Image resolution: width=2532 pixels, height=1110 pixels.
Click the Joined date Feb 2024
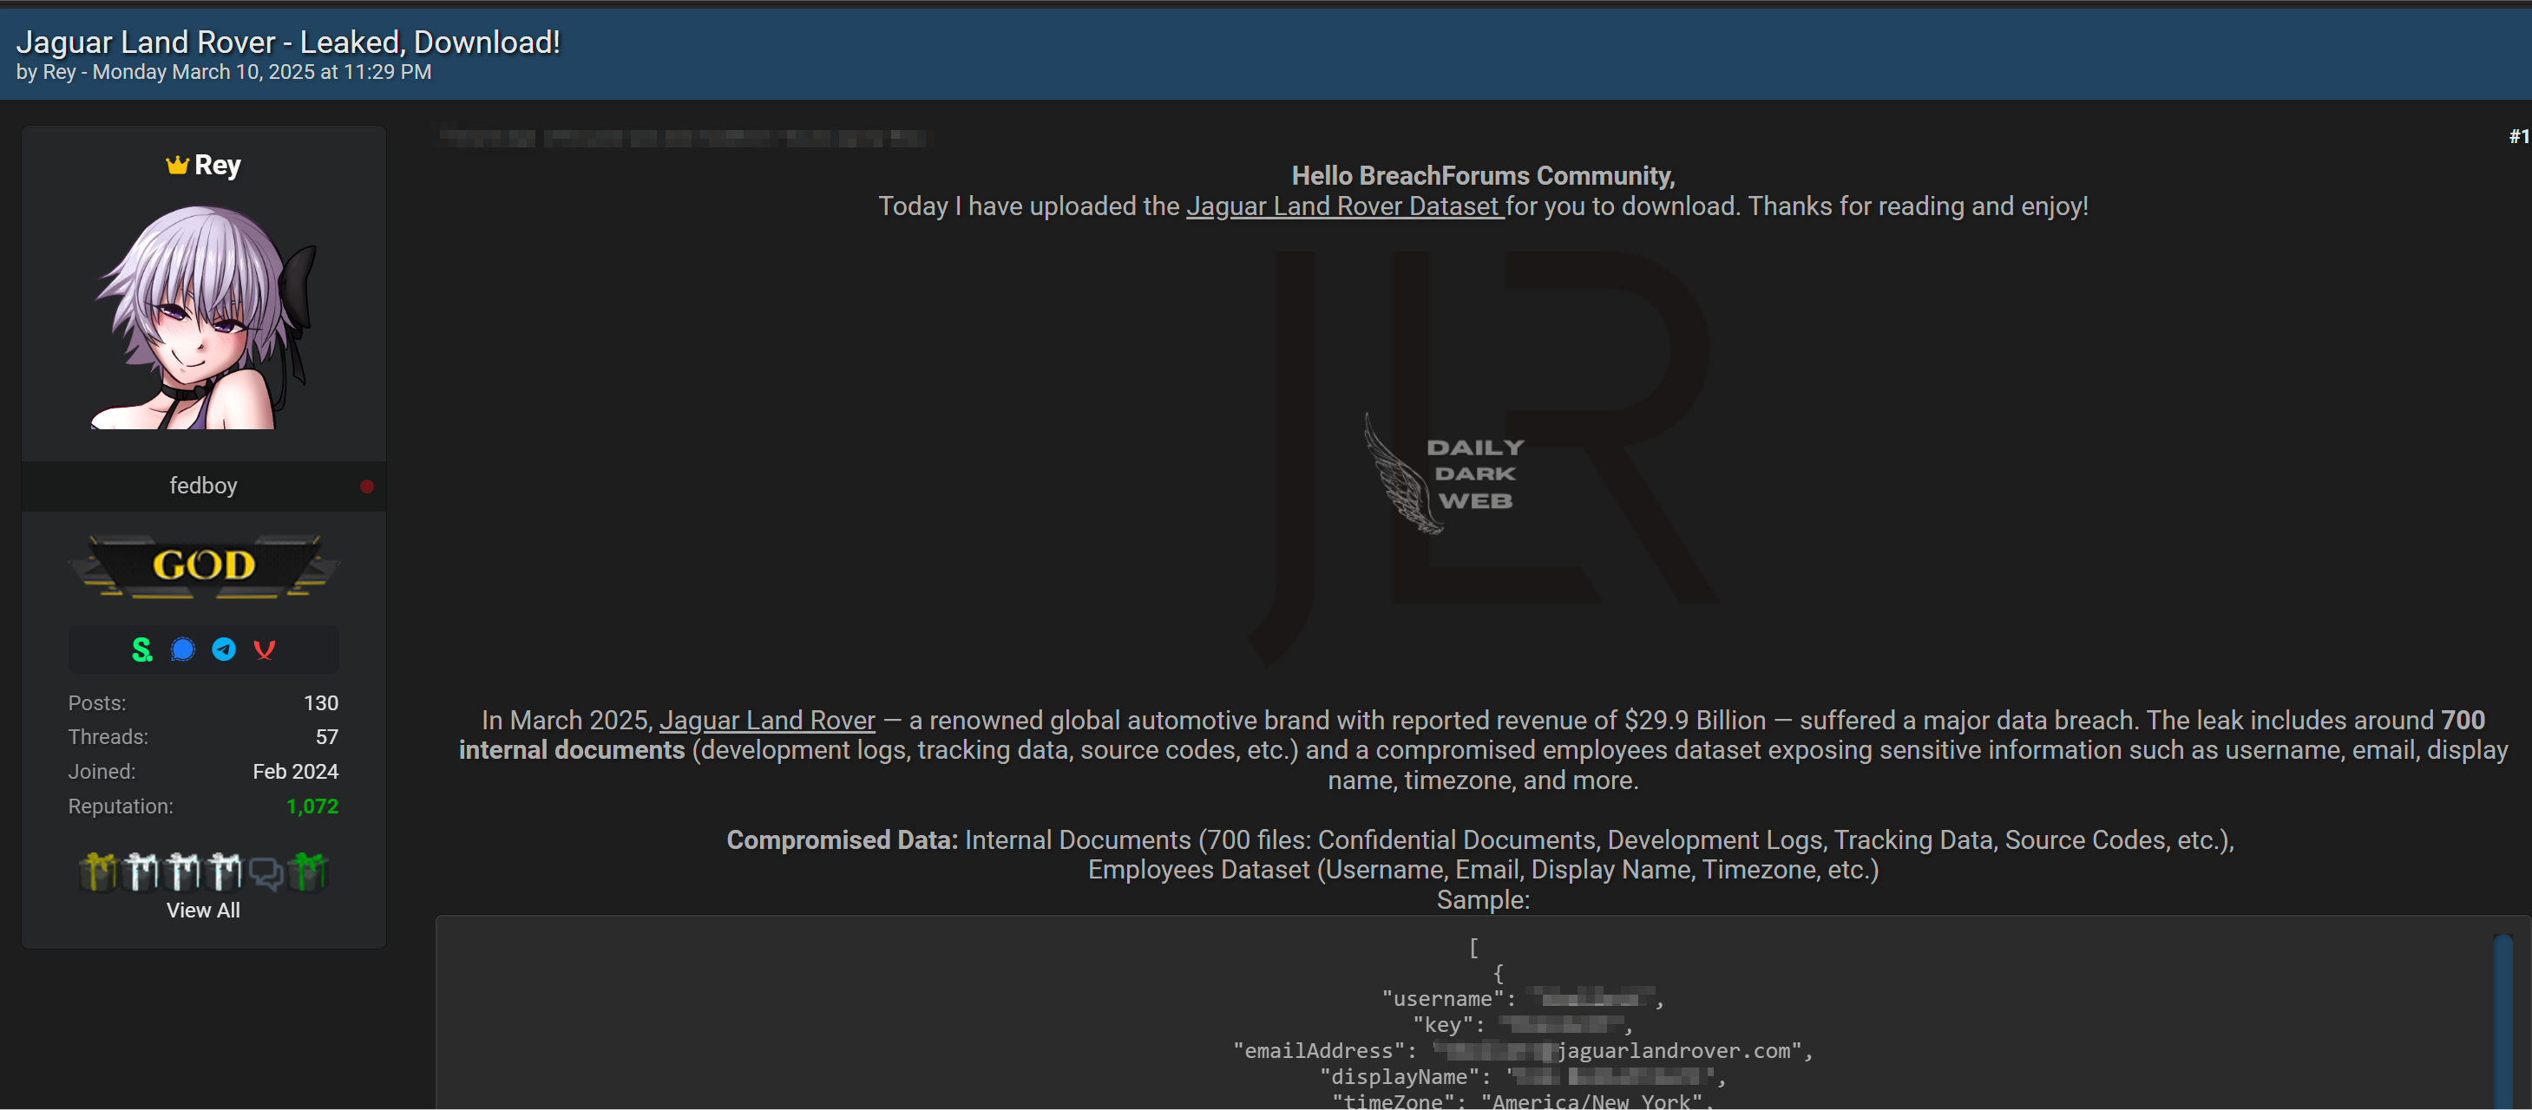[x=296, y=772]
